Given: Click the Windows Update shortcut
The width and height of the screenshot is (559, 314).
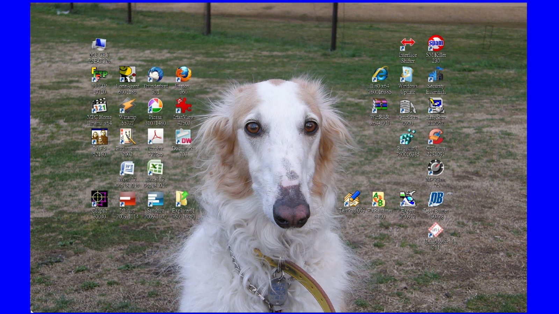Looking at the screenshot, I should 408,75.
